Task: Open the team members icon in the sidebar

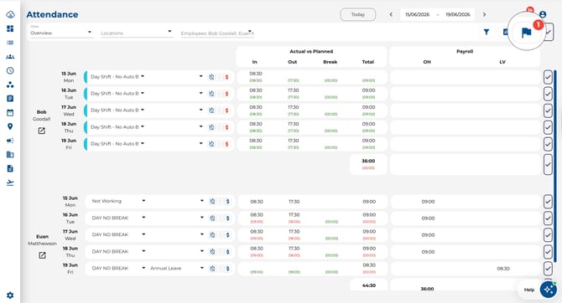Action: click(10, 57)
